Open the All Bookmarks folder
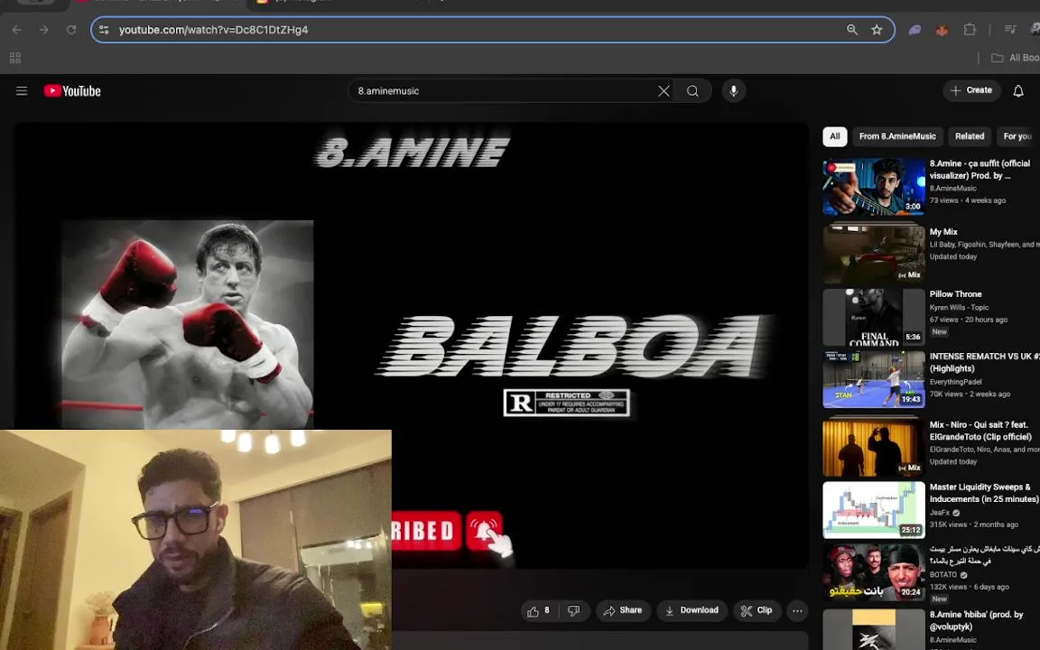 [1015, 59]
